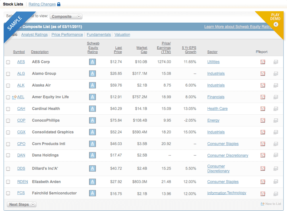View the chart icon for Consolidated Graphics

tap(276, 132)
